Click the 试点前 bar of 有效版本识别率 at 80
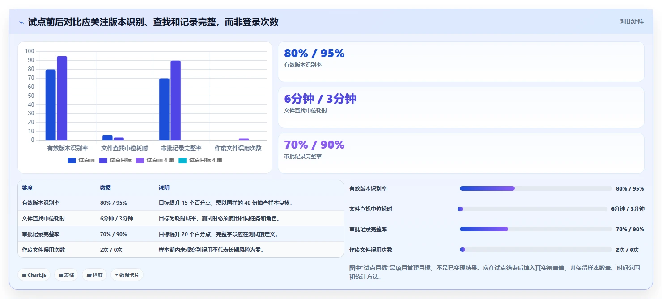The width and height of the screenshot is (662, 299). [51, 105]
